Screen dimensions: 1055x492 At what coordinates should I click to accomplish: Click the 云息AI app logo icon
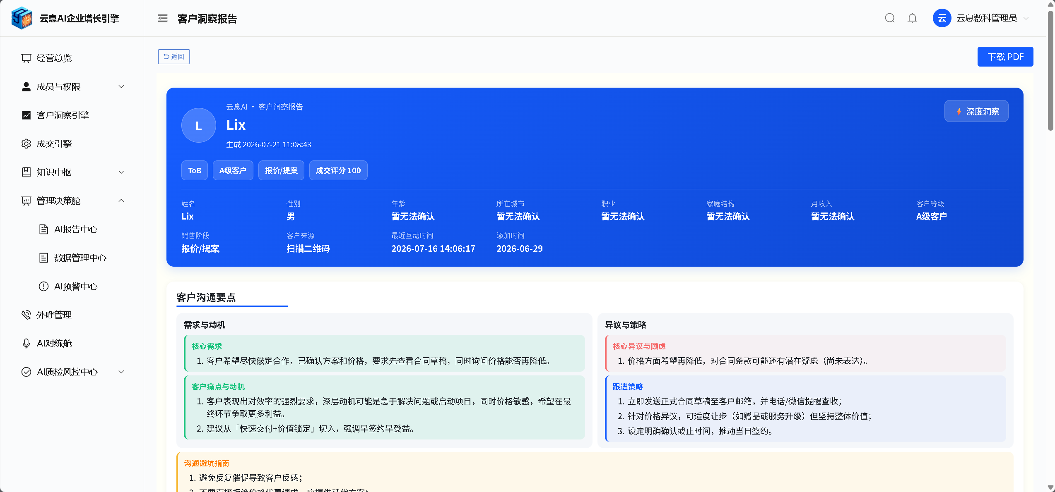pyautogui.click(x=22, y=18)
